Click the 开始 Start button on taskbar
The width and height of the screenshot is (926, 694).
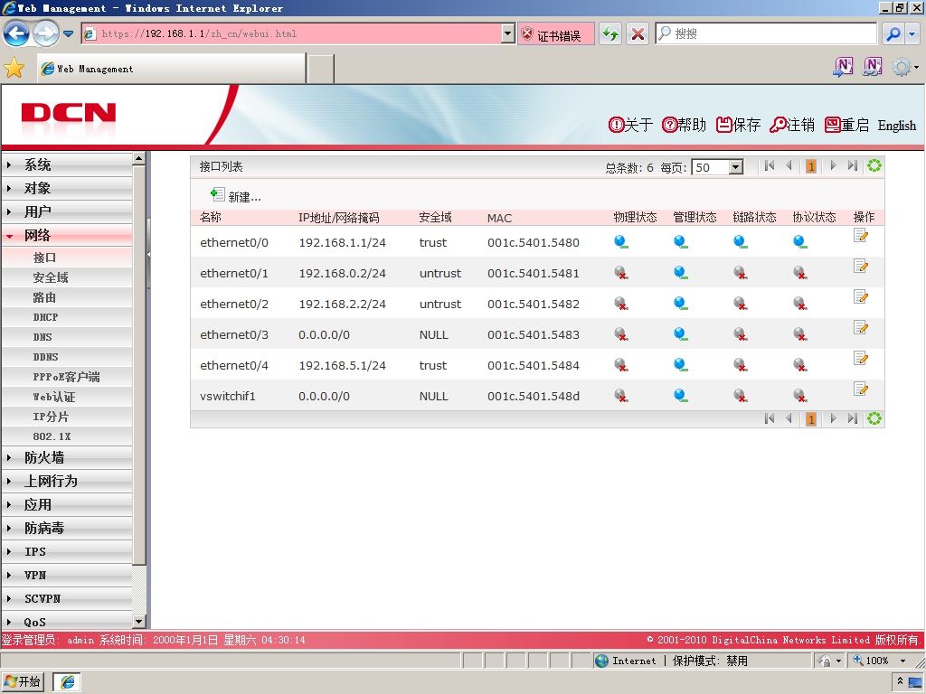(x=23, y=681)
